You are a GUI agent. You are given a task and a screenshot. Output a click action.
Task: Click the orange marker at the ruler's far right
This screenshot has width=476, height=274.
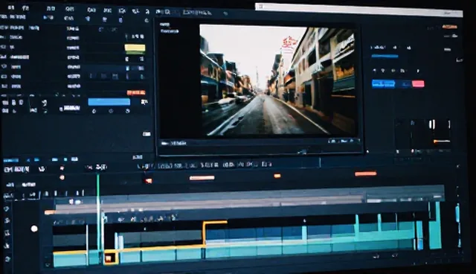coord(365,173)
